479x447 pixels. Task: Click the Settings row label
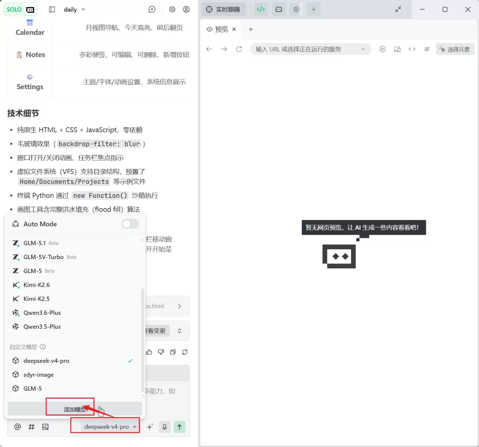coord(30,87)
